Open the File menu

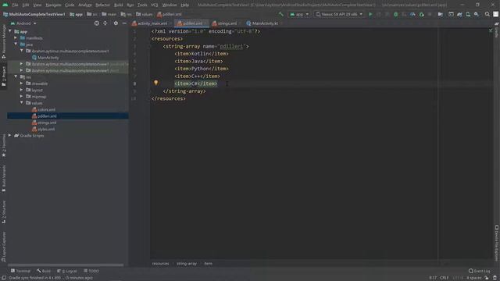tap(15, 5)
